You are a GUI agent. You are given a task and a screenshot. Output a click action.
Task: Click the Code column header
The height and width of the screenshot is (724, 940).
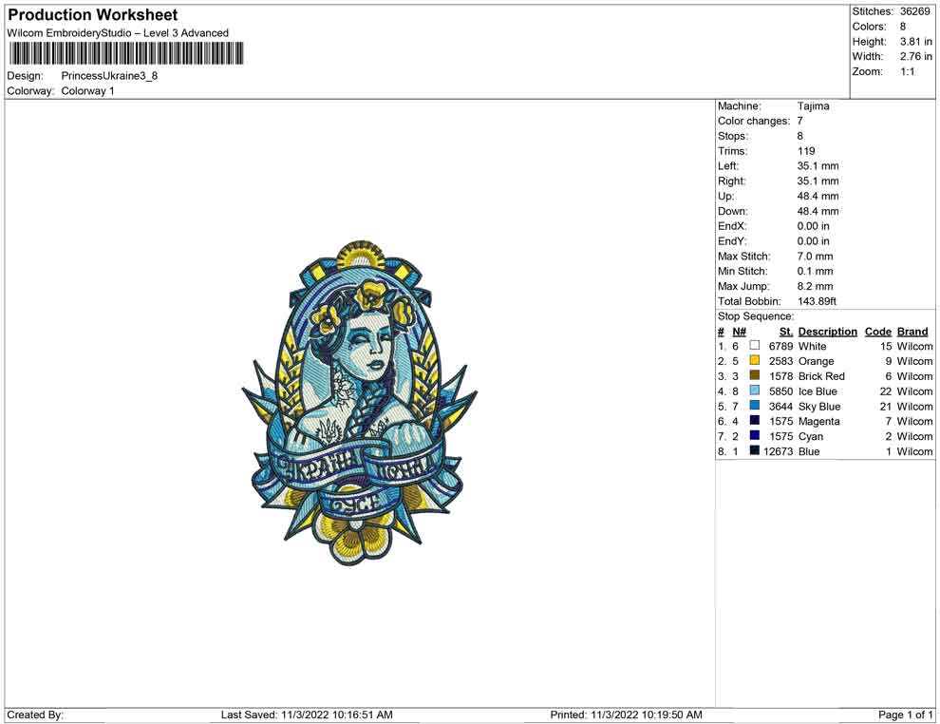[x=878, y=332]
